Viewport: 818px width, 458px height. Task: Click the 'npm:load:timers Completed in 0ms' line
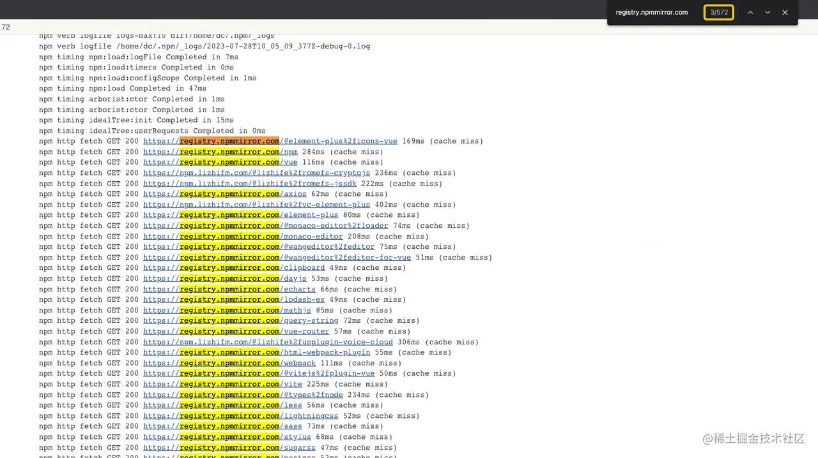136,67
